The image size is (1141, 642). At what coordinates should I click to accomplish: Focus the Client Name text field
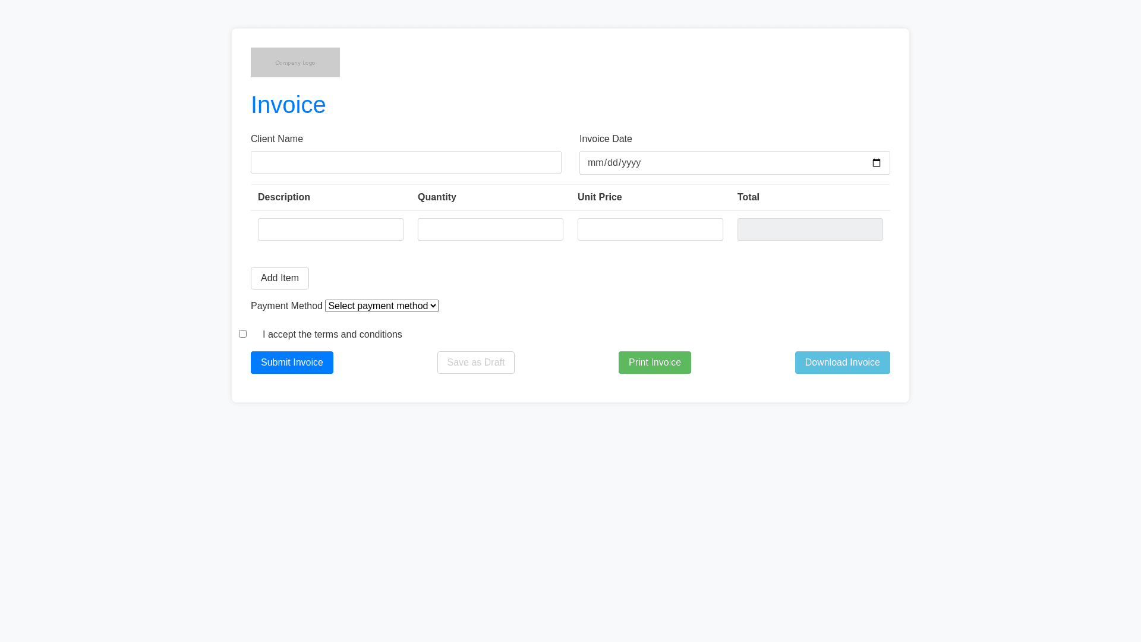pyautogui.click(x=406, y=162)
